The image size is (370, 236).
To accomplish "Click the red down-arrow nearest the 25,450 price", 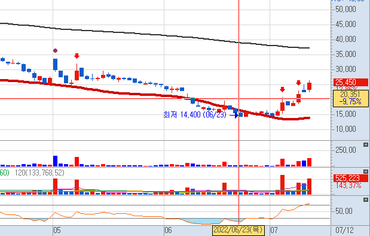I will [x=298, y=83].
